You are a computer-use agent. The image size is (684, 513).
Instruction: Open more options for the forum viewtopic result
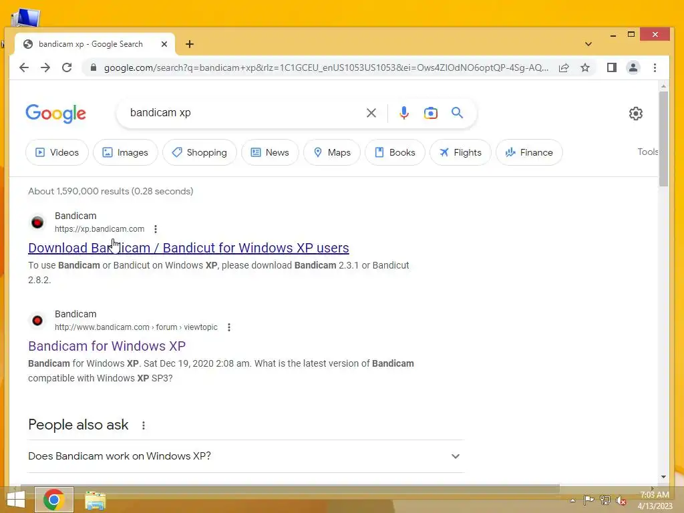(x=229, y=327)
